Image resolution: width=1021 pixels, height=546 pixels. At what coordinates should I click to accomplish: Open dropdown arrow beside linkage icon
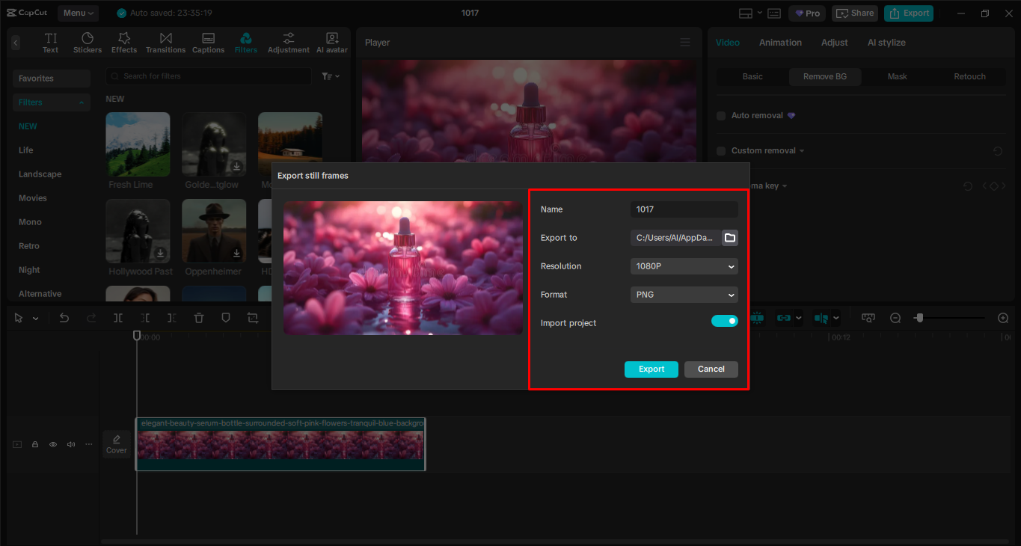pos(798,318)
